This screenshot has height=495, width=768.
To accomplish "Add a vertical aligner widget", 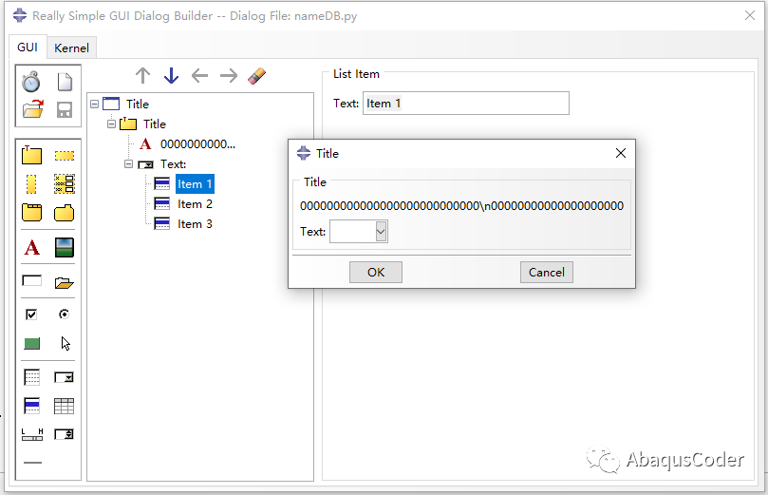I will (65, 183).
